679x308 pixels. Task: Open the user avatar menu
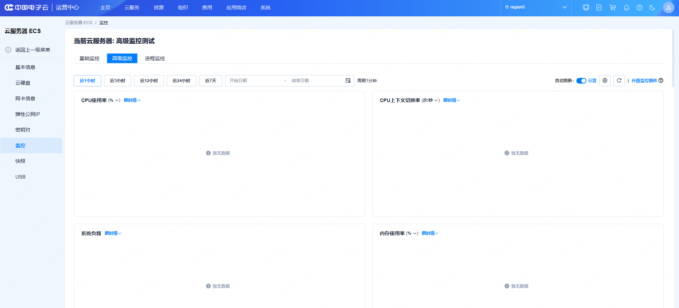click(x=668, y=7)
